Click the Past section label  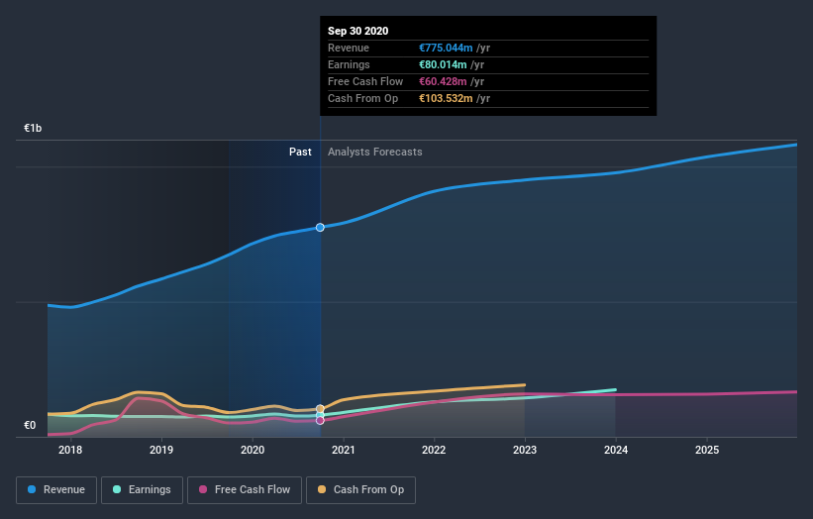coord(300,152)
